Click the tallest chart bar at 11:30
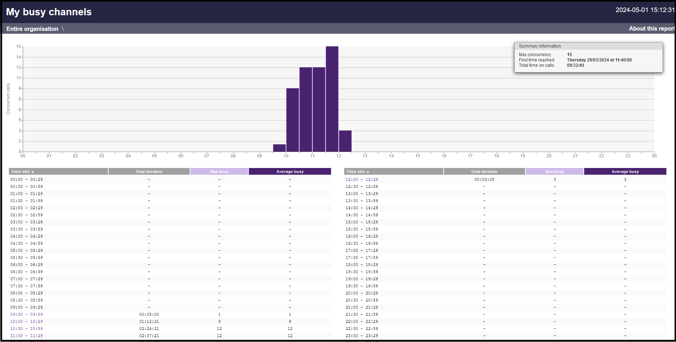 click(332, 99)
